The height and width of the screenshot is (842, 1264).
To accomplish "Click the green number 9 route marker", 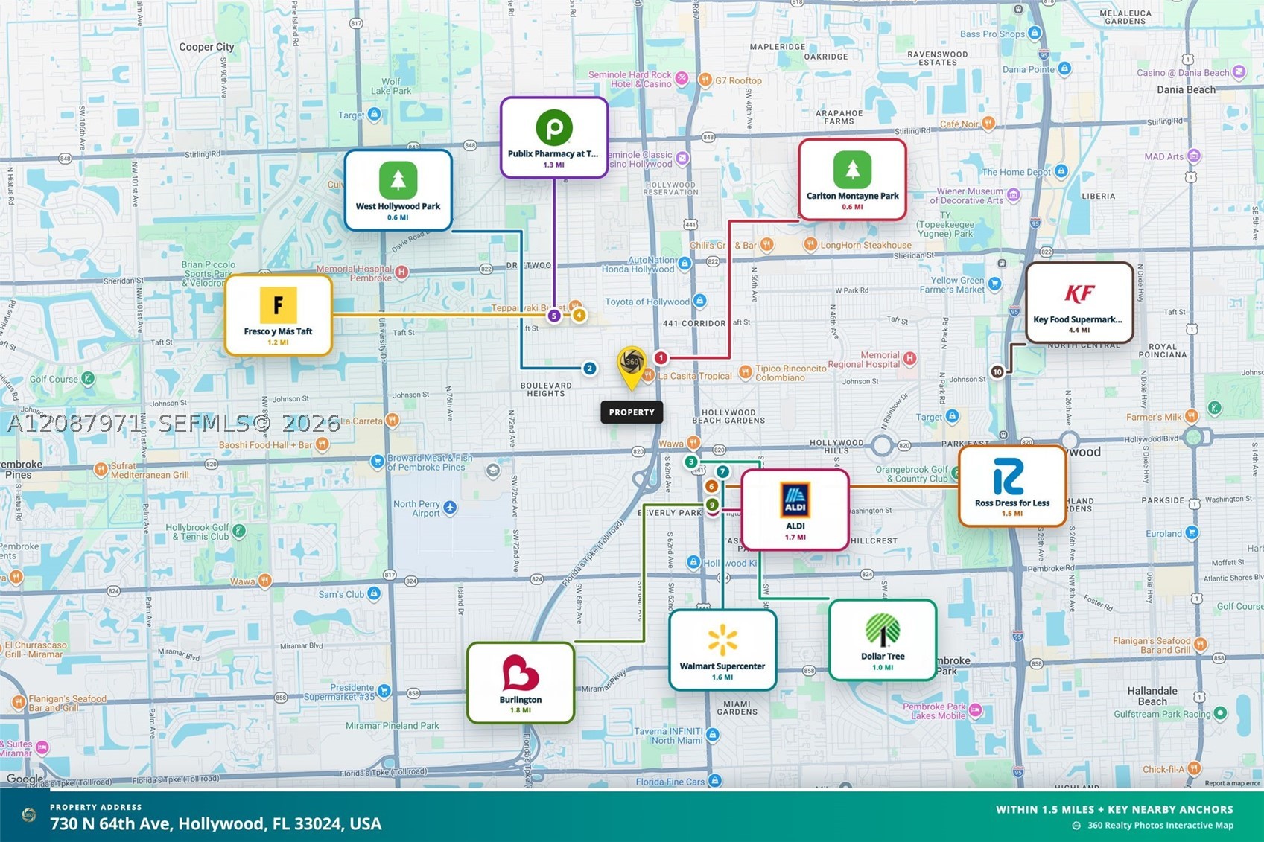I will point(712,505).
